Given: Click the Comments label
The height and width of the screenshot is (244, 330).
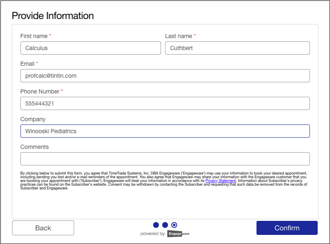Looking at the screenshot, I should (34, 147).
